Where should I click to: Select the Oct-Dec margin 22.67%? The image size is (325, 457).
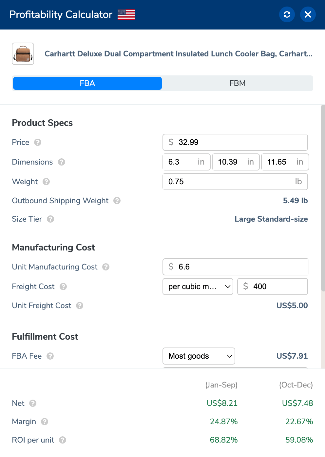click(x=299, y=422)
